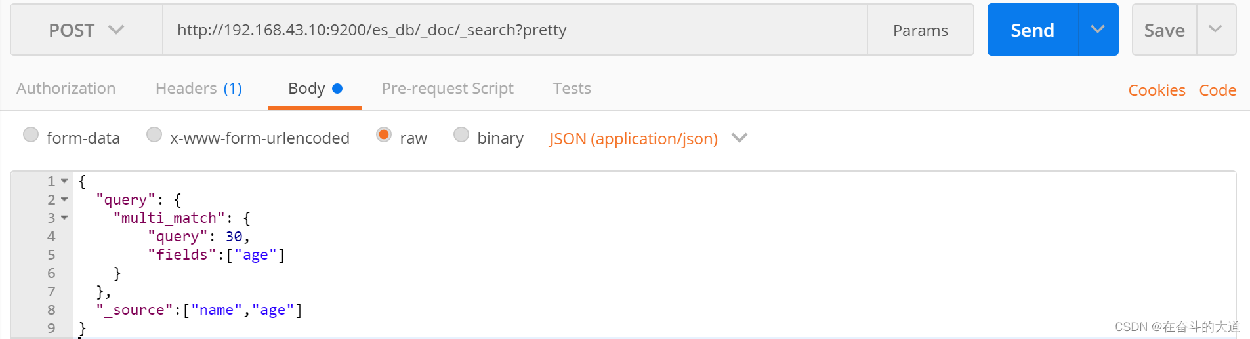The image size is (1250, 339).
Task: Collapse the "multi_match" fold arrow on line 3
Action: (64, 218)
